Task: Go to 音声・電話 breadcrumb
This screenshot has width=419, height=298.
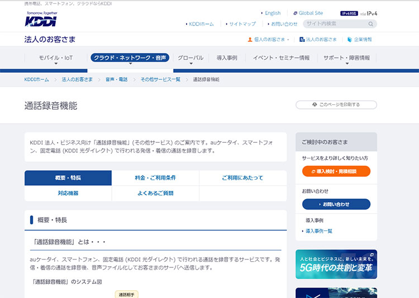Action: [x=117, y=80]
